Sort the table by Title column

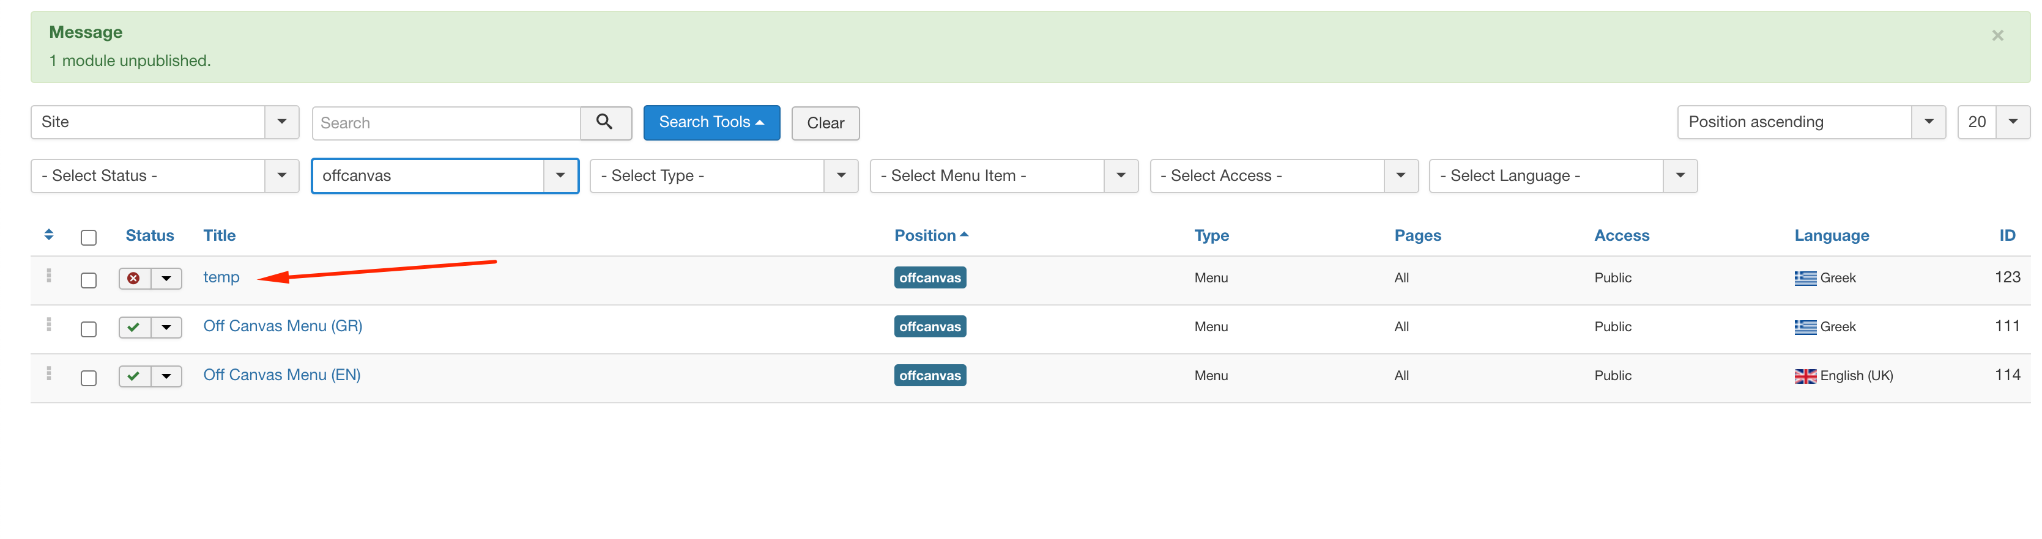click(x=219, y=236)
